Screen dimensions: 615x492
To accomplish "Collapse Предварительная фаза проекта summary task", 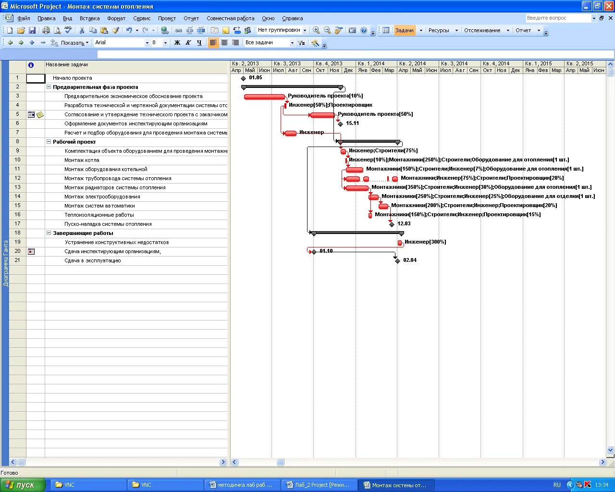I will pos(49,87).
